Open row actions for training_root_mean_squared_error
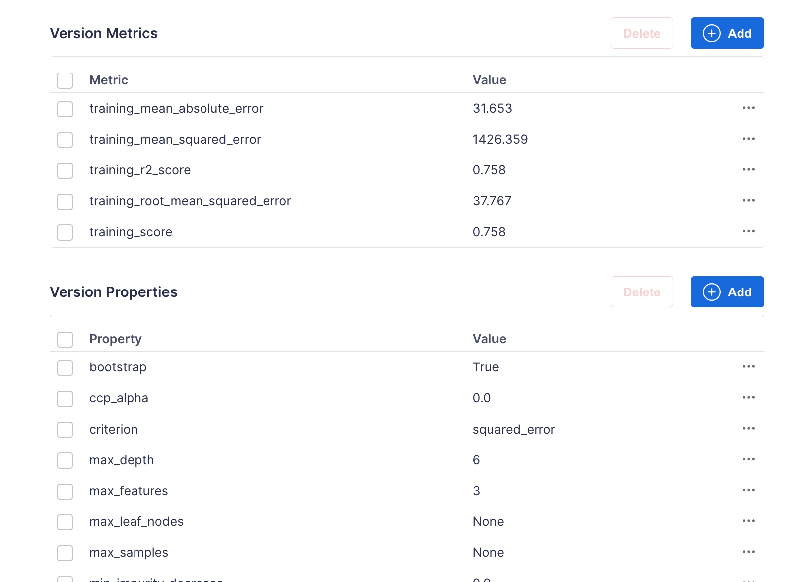This screenshot has width=808, height=582. click(x=748, y=201)
